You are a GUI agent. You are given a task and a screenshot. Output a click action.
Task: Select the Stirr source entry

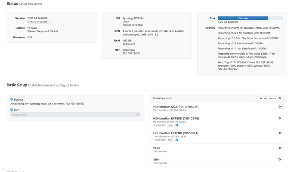156,160
